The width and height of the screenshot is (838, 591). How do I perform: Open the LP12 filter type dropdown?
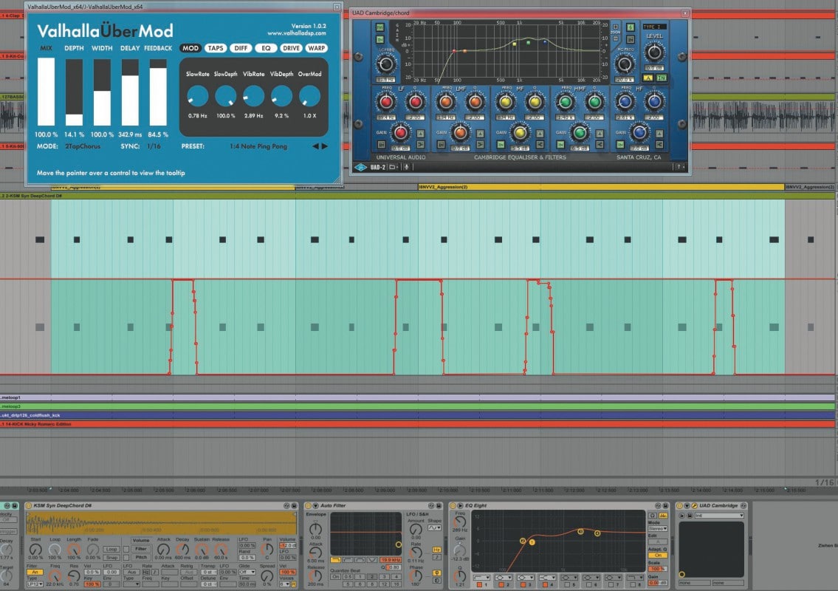pos(35,584)
